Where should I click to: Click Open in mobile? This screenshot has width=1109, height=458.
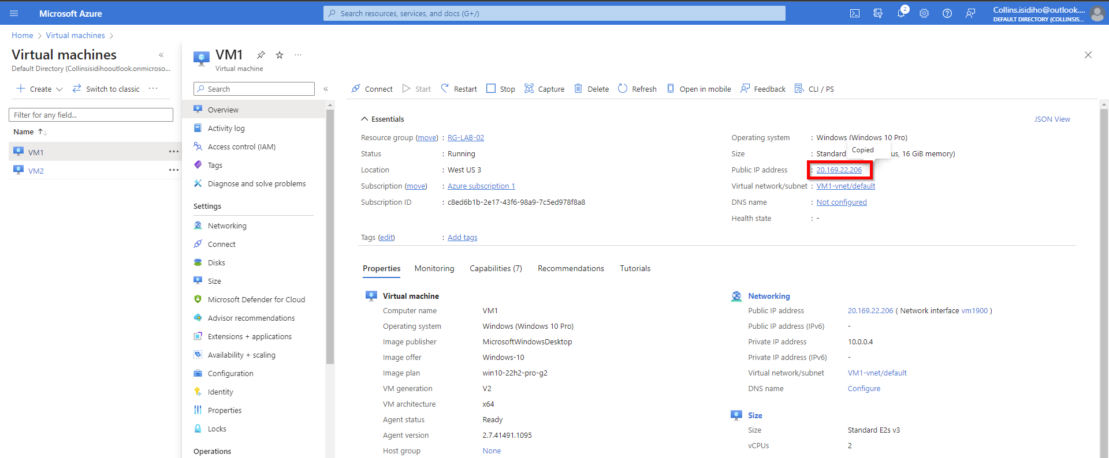(699, 89)
